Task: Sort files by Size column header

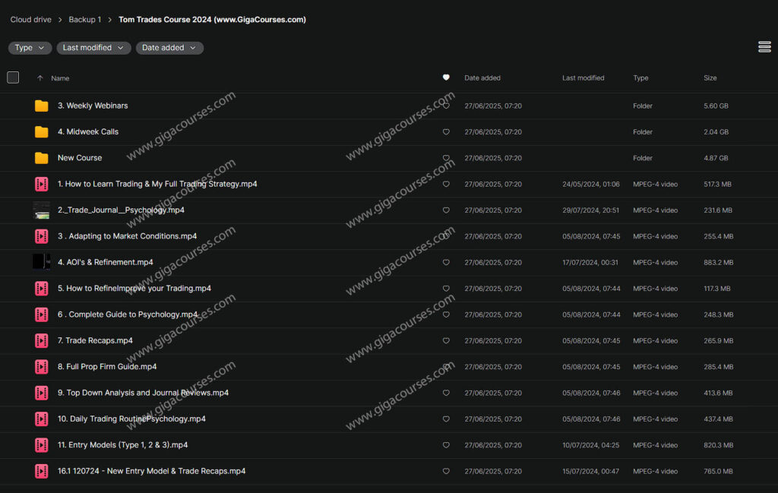Action: click(710, 78)
